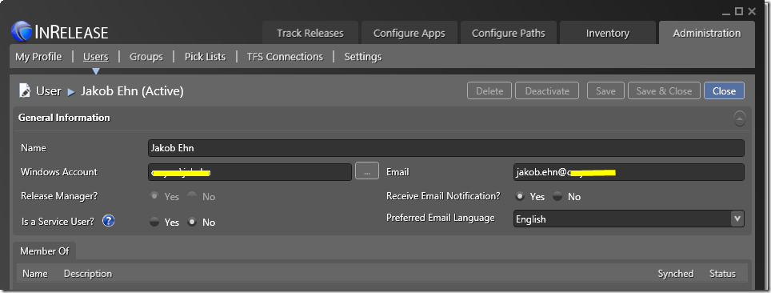The height and width of the screenshot is (293, 771).
Task: Click the Name input field
Action: (x=446, y=148)
